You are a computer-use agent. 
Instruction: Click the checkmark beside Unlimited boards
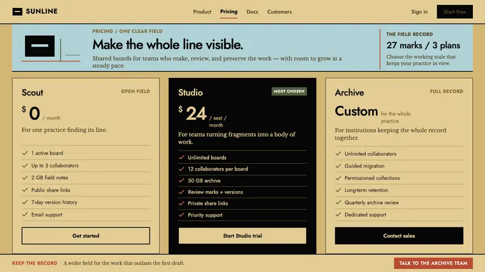[181, 157]
